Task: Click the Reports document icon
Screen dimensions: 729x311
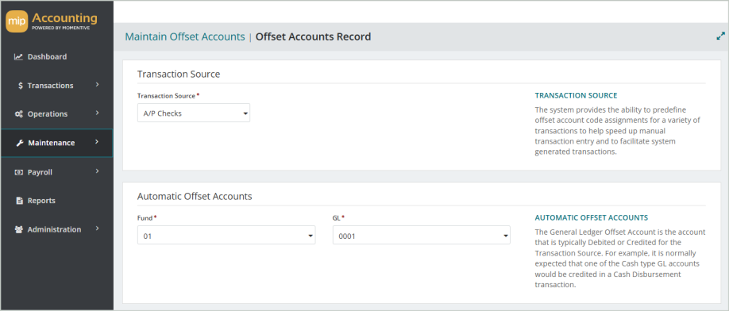Action: [20, 201]
